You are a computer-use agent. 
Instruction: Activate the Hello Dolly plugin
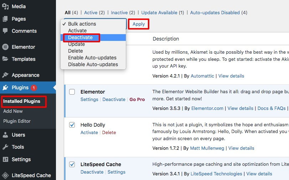[89, 133]
